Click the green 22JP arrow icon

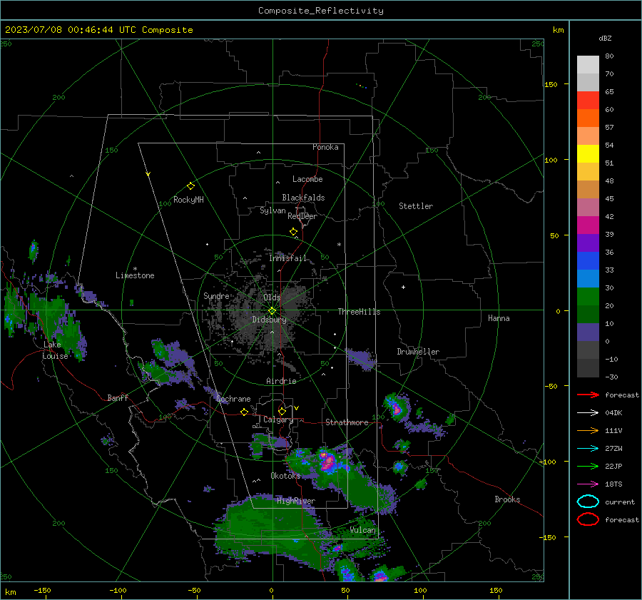click(x=588, y=466)
